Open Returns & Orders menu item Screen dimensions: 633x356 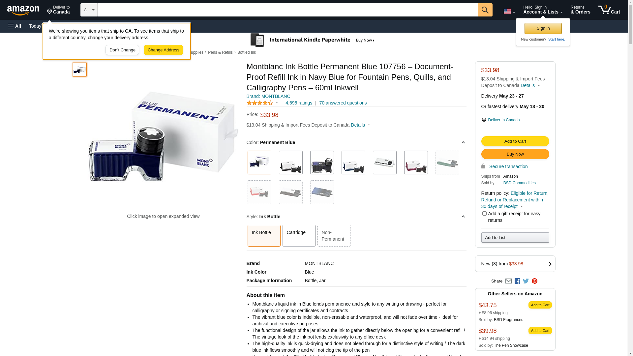pos(580,10)
